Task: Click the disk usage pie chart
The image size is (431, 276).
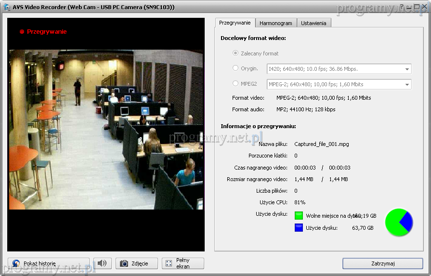Action: coord(399,222)
